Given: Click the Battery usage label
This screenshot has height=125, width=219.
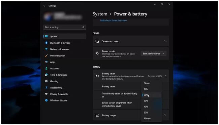Looking at the screenshot, I should coord(109,115).
